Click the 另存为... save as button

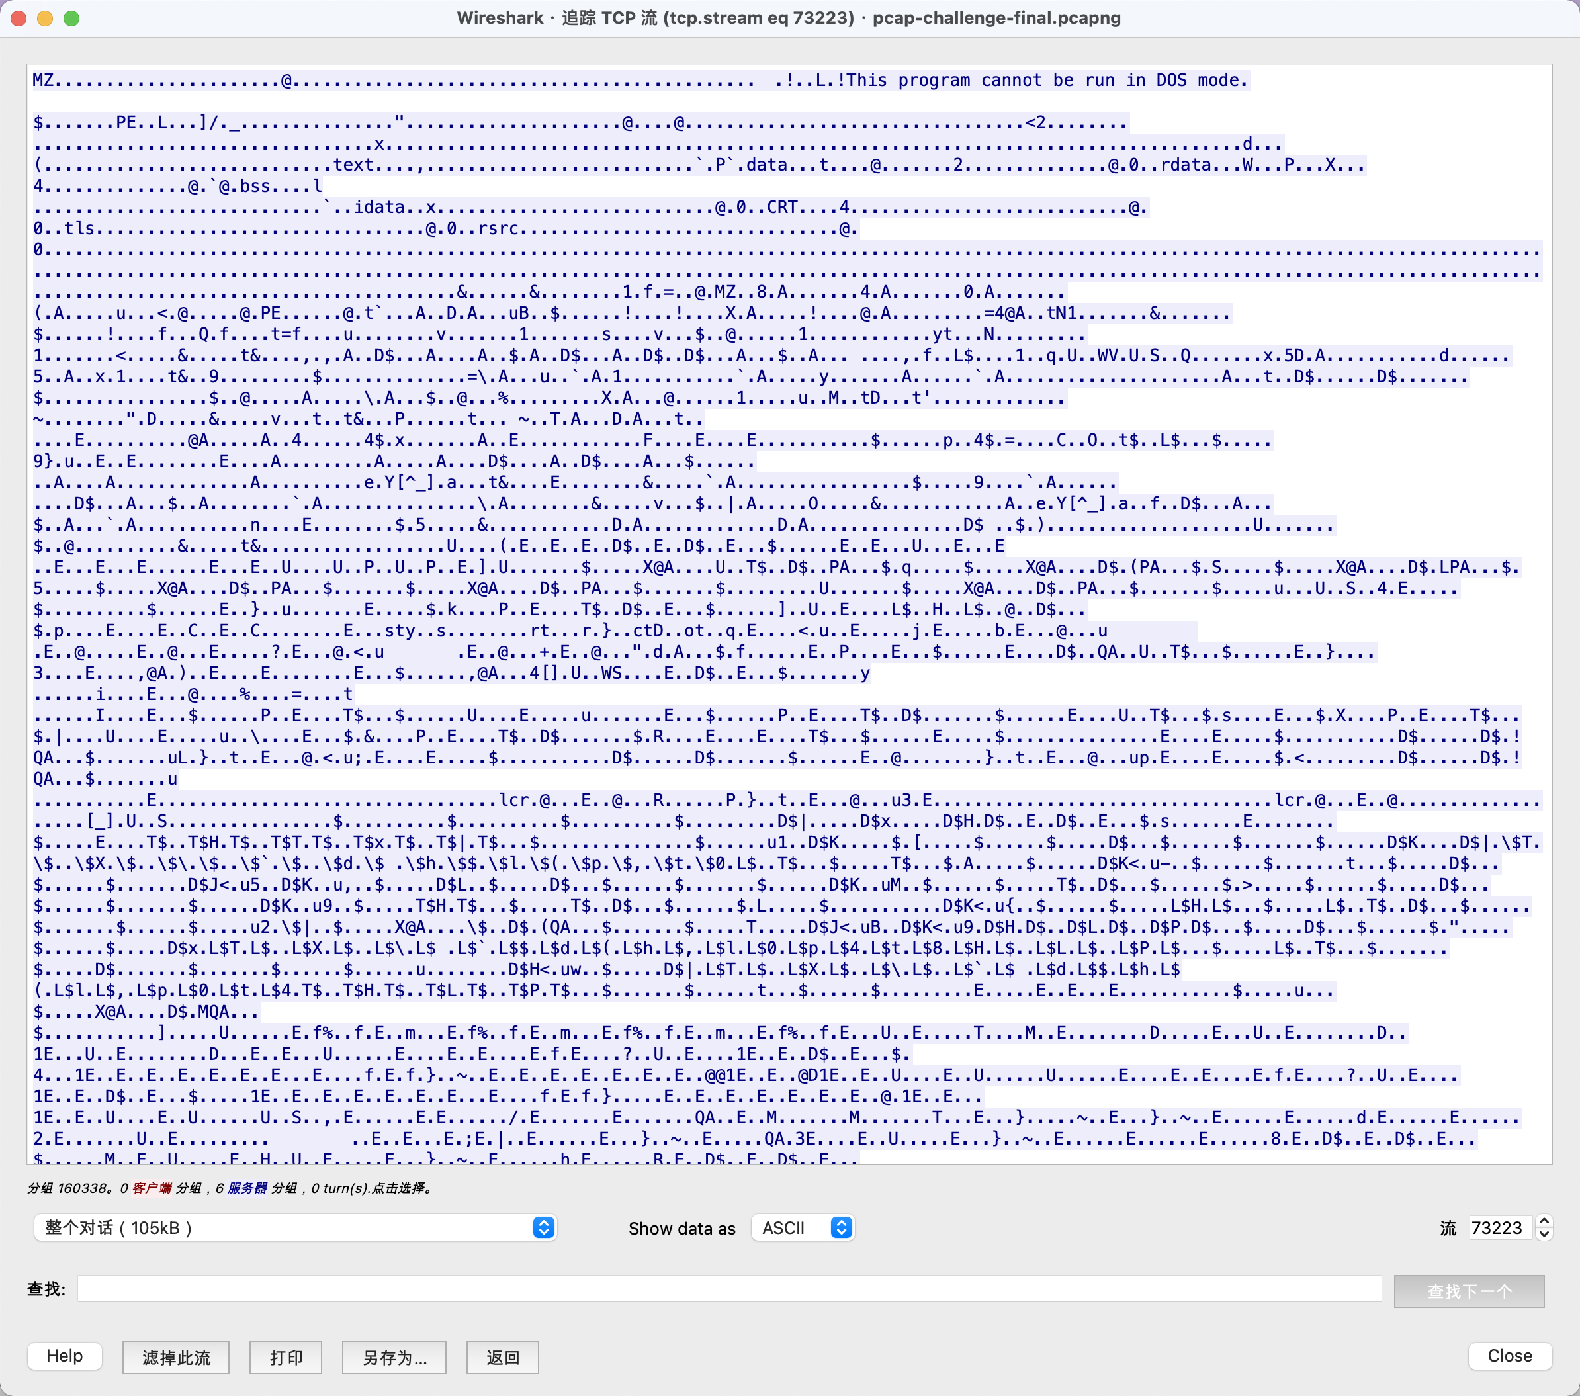coord(394,1358)
